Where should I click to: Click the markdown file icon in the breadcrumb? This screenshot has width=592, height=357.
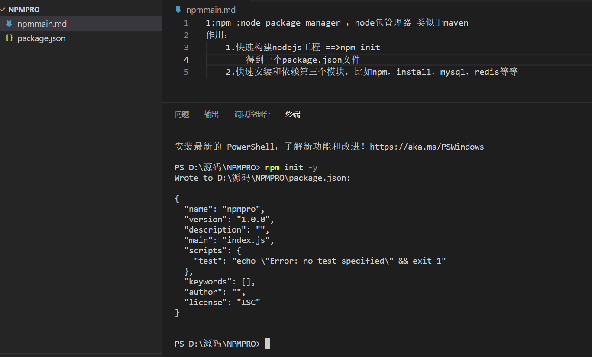coord(178,10)
